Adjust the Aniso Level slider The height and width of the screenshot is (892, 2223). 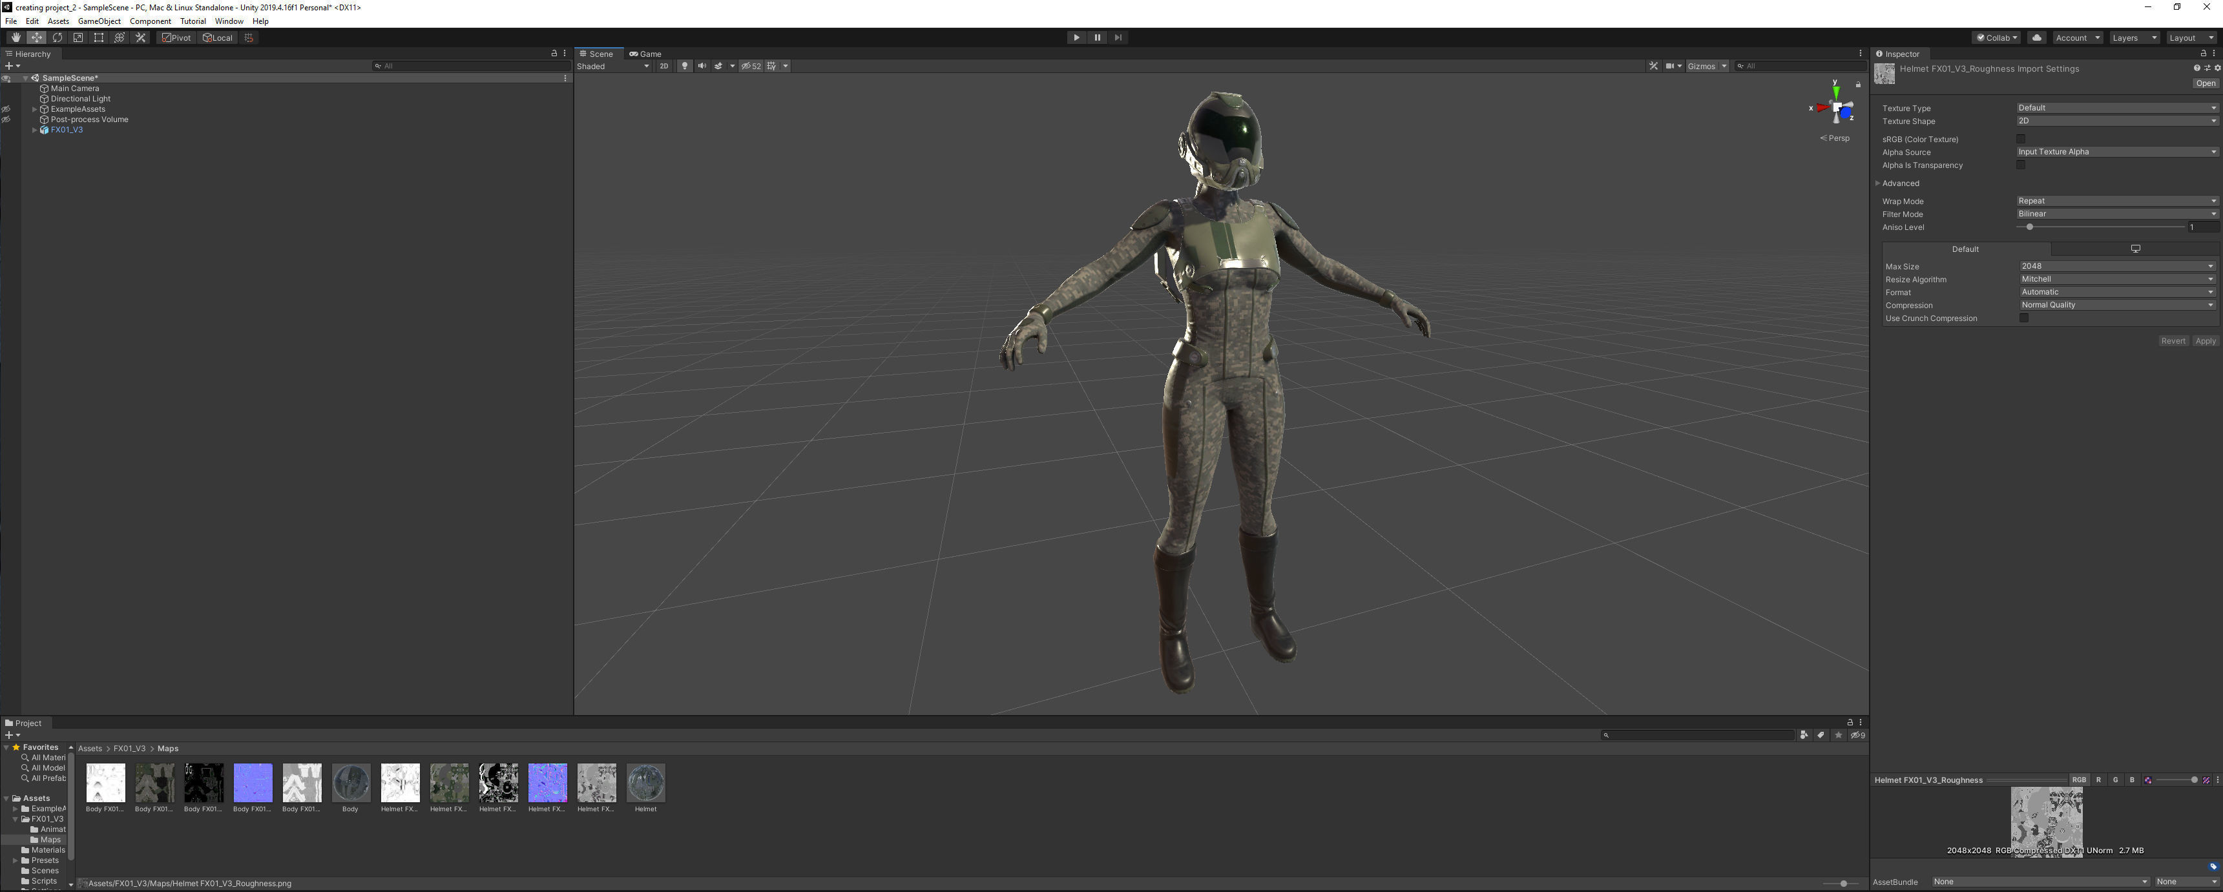[2030, 228]
